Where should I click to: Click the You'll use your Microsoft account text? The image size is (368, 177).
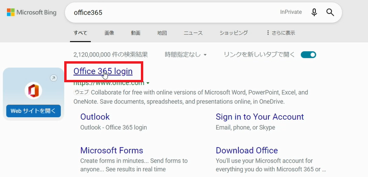point(271,165)
